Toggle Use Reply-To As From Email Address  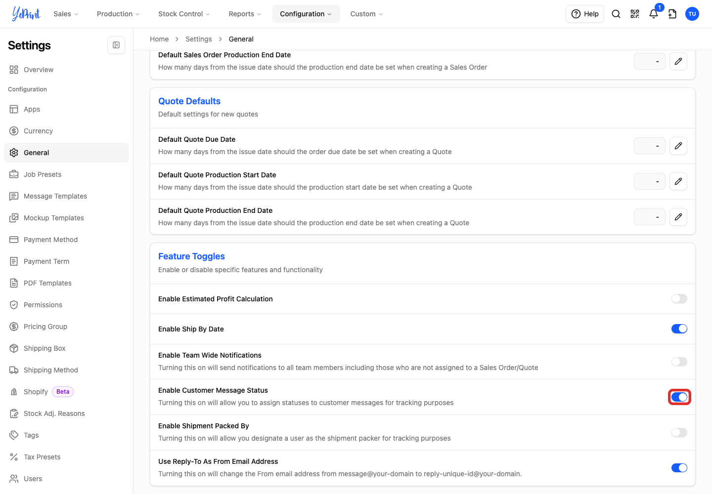coord(679,468)
